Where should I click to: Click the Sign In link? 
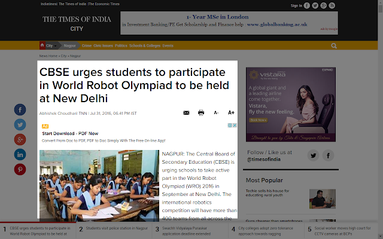coord(296,5)
